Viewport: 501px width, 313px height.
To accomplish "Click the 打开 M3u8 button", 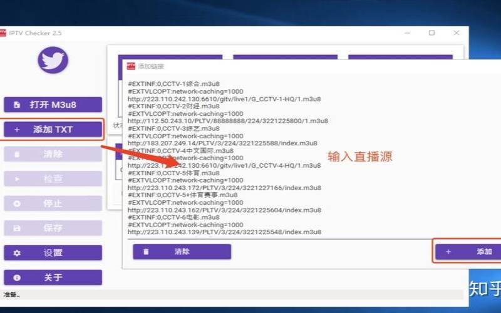I will click(x=53, y=105).
